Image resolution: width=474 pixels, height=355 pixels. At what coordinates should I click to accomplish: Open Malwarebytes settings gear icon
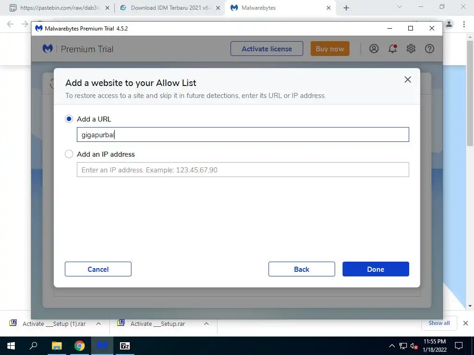pyautogui.click(x=411, y=49)
